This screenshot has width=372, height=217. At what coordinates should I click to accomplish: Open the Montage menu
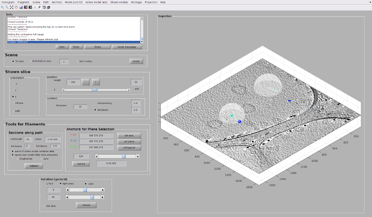click(x=136, y=2)
